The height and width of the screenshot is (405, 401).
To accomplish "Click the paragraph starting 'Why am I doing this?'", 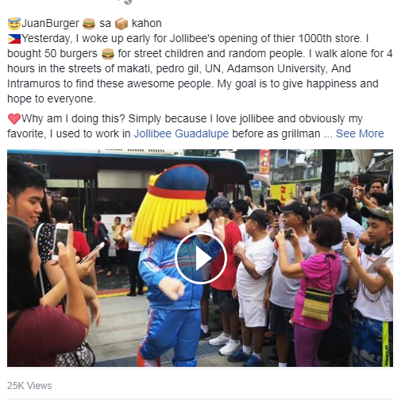I will click(195, 126).
